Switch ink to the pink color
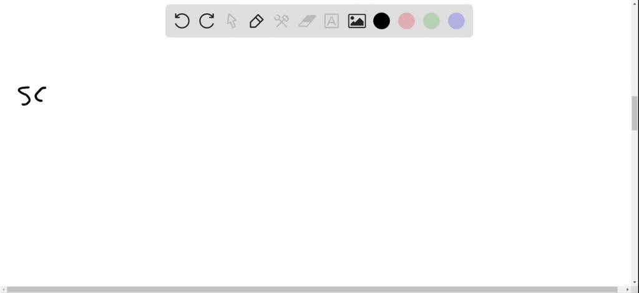639x293 pixels. coord(406,21)
